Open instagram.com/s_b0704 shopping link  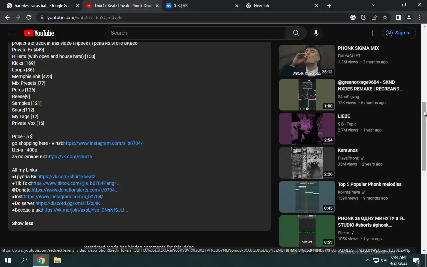click(x=103, y=143)
